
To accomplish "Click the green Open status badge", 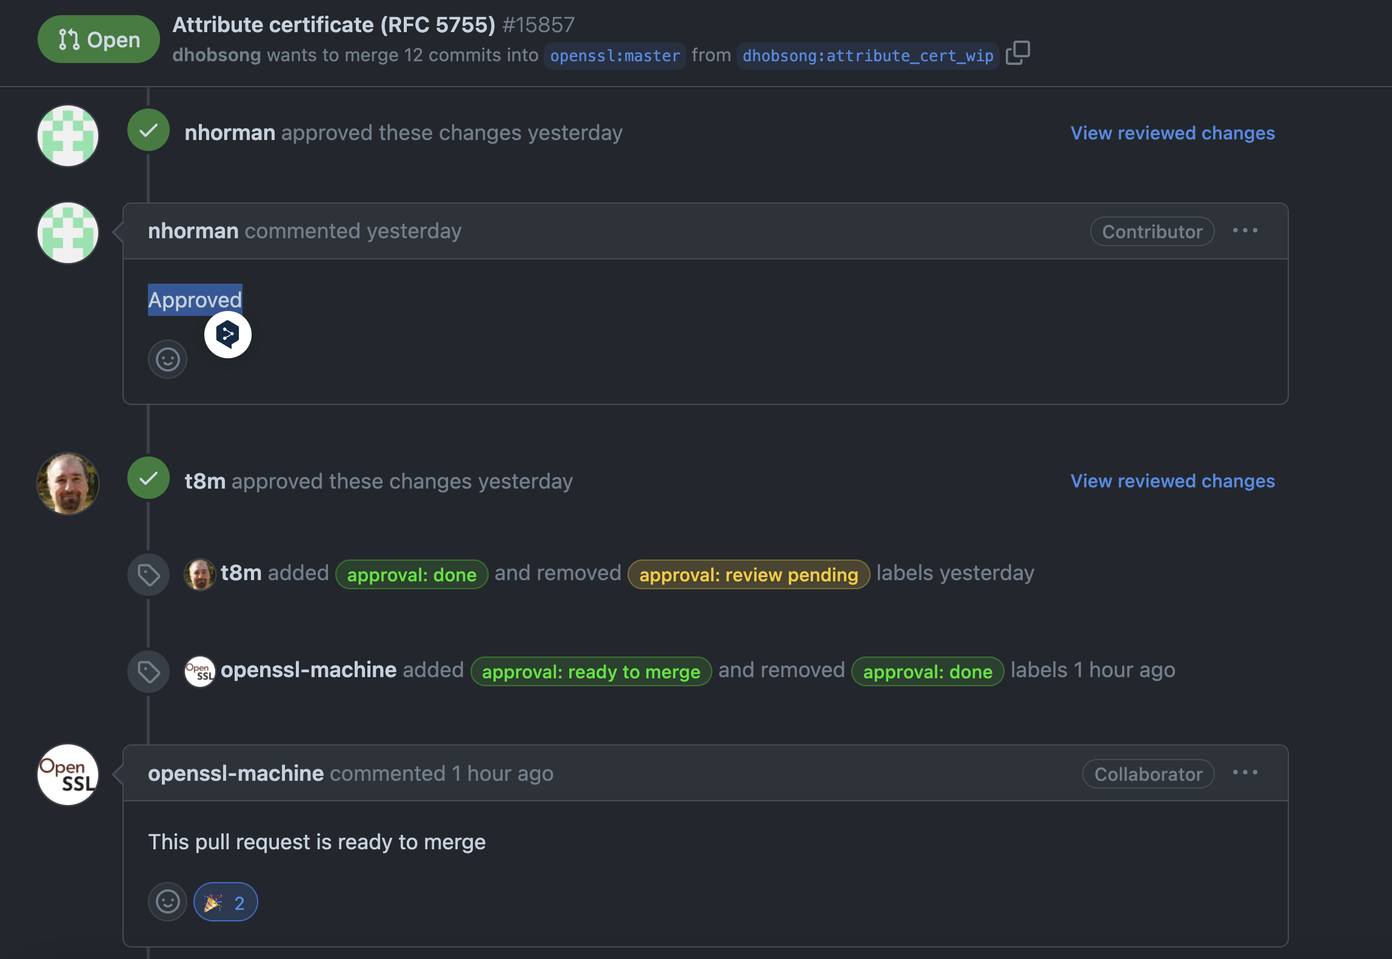I will [99, 39].
